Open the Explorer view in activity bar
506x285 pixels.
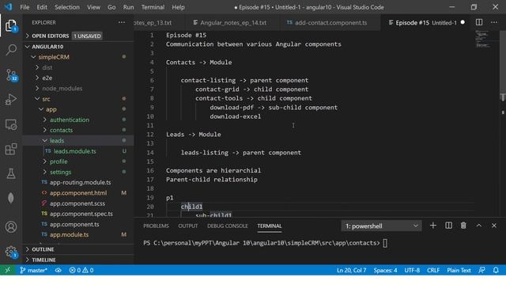11,25
